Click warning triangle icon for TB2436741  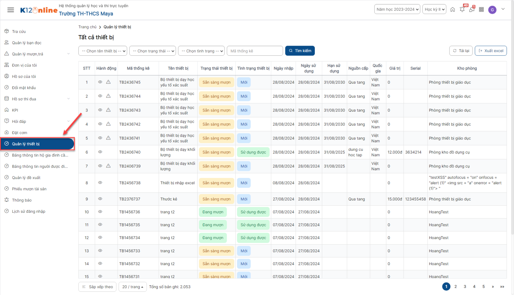click(x=108, y=138)
